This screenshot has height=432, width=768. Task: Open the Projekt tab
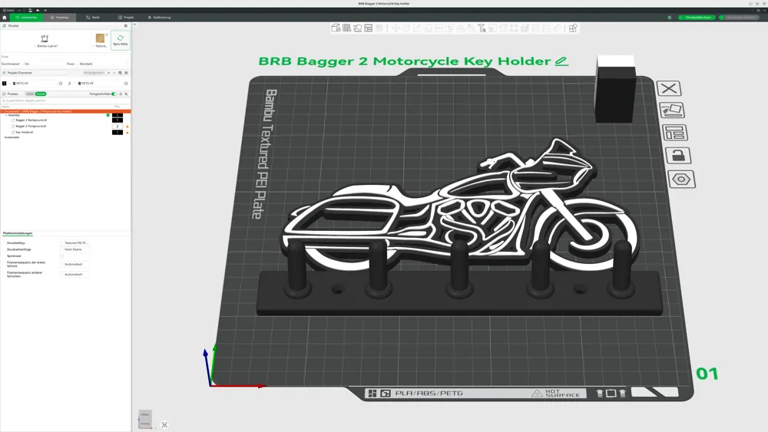coord(126,17)
